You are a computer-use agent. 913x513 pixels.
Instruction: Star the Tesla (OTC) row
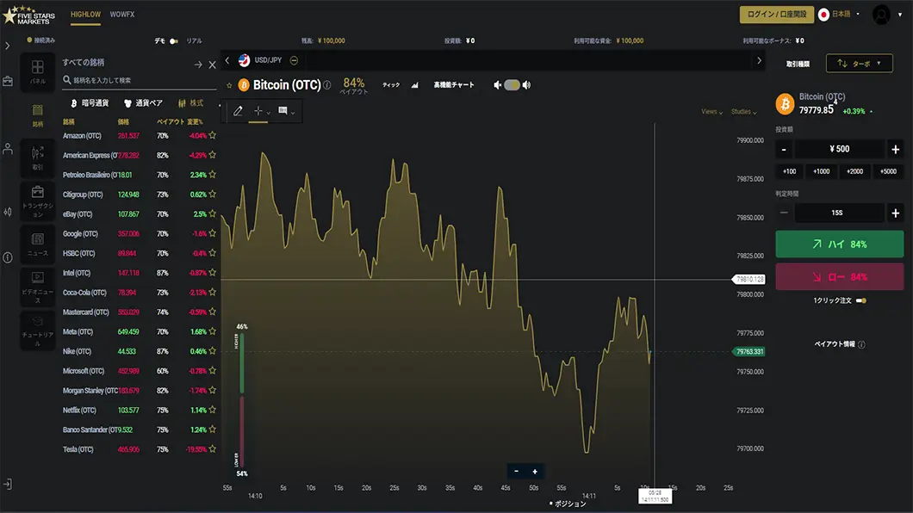coord(213,448)
